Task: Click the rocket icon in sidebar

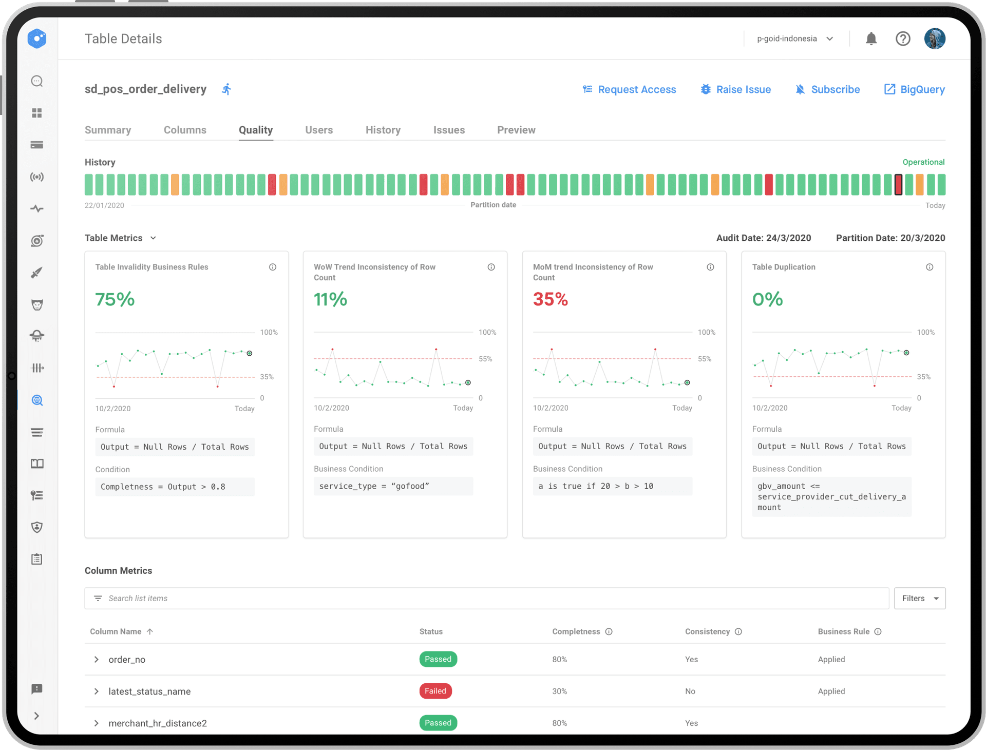Action: point(37,273)
